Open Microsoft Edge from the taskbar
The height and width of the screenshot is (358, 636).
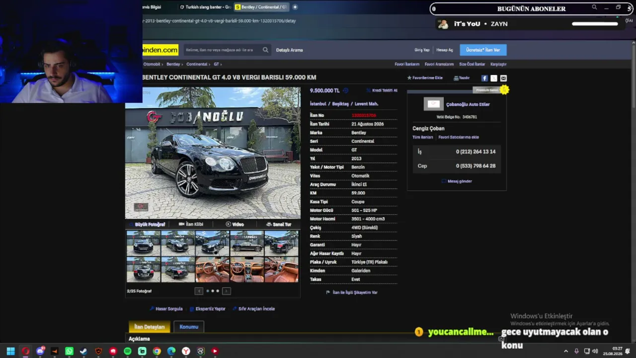coord(171,351)
